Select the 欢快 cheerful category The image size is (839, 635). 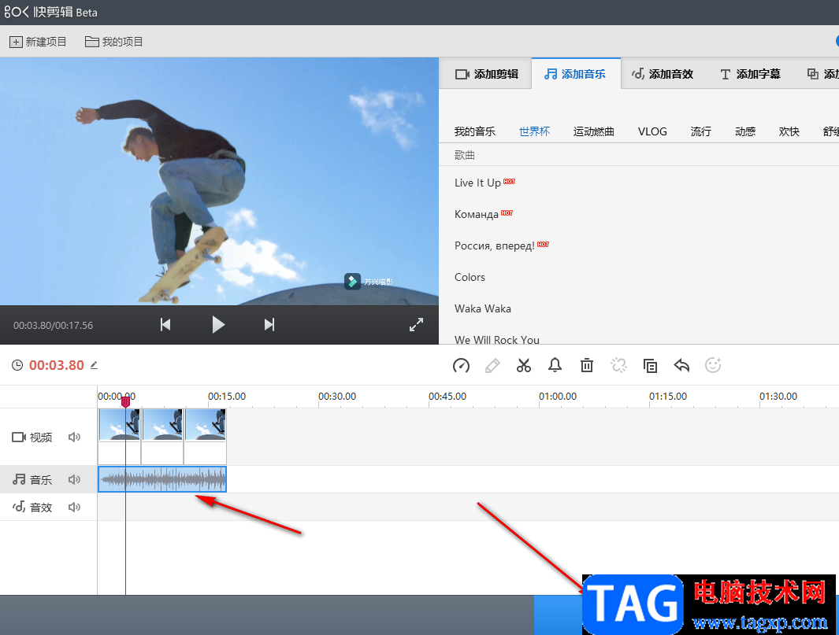pyautogui.click(x=789, y=131)
